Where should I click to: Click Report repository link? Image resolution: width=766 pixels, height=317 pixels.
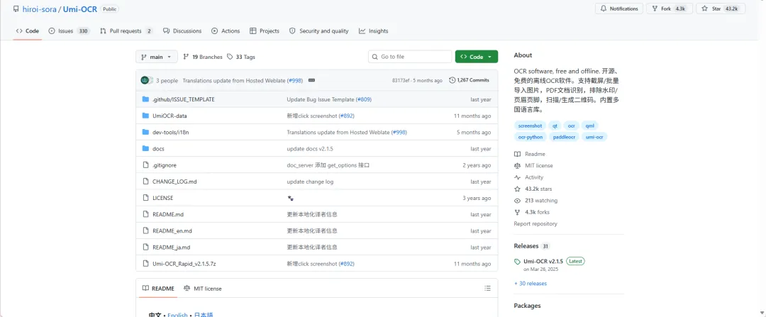pos(535,223)
